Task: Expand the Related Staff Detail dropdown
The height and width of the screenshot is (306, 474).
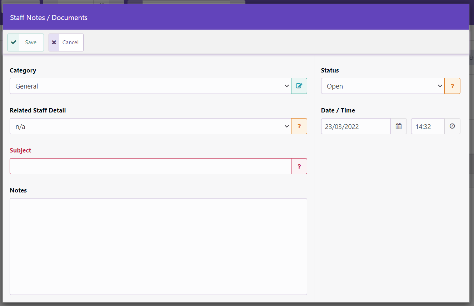Action: pyautogui.click(x=150, y=126)
